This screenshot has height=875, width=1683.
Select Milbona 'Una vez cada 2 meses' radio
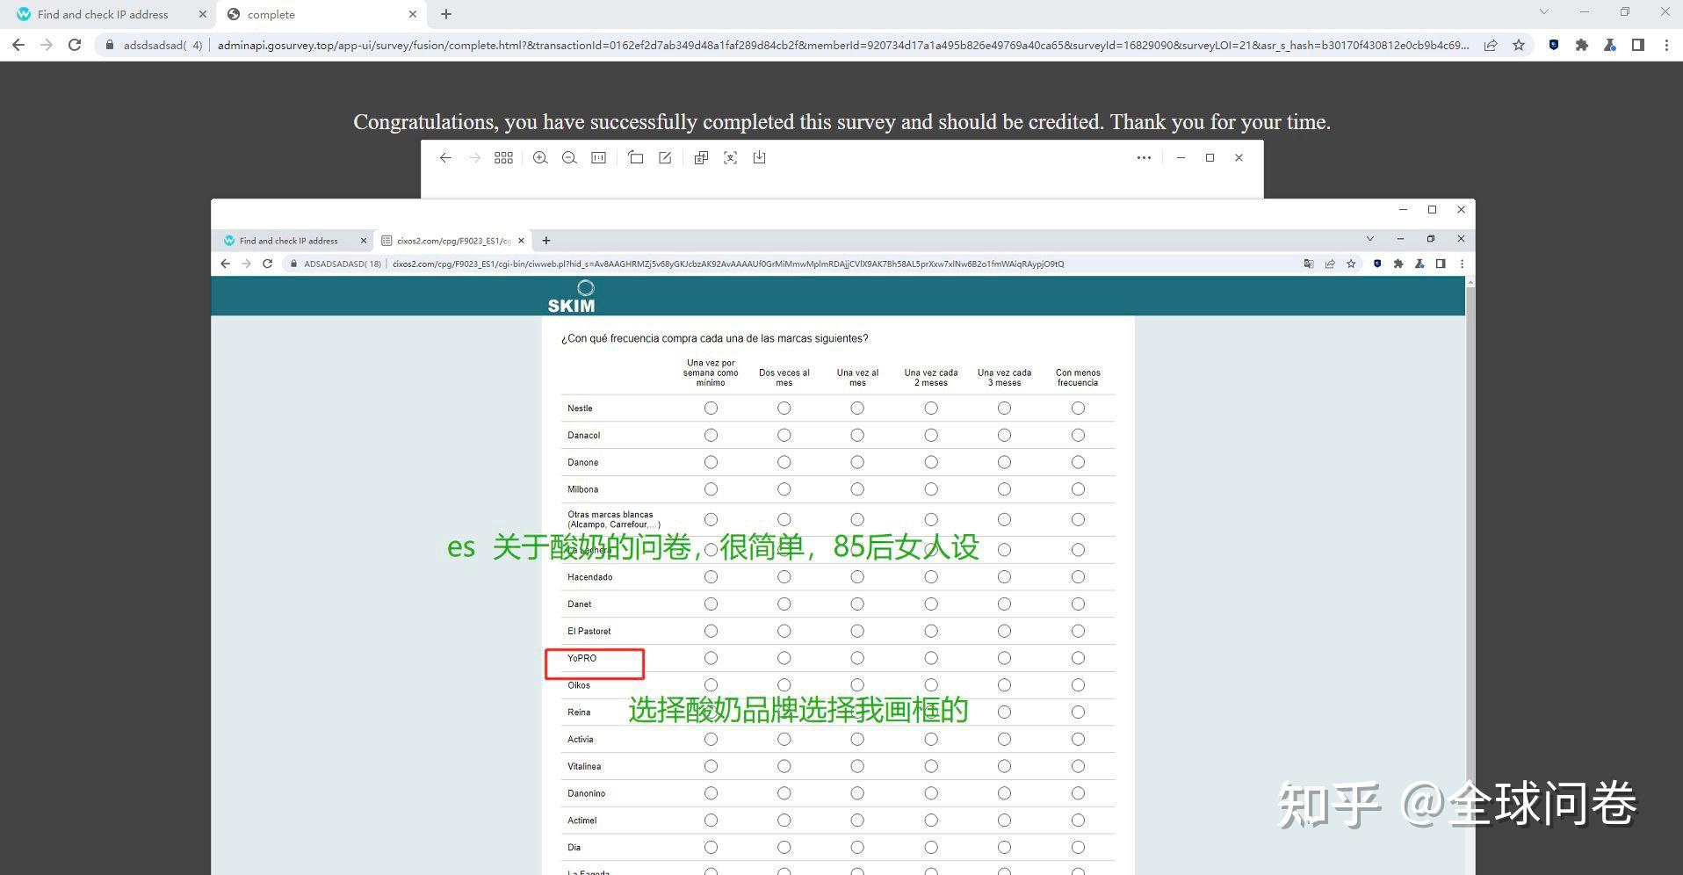pyautogui.click(x=931, y=489)
